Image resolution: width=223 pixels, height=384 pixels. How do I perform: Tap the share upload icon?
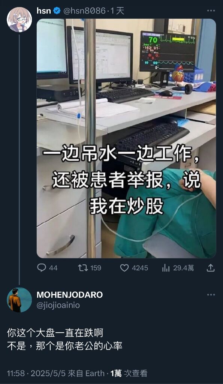(211, 268)
